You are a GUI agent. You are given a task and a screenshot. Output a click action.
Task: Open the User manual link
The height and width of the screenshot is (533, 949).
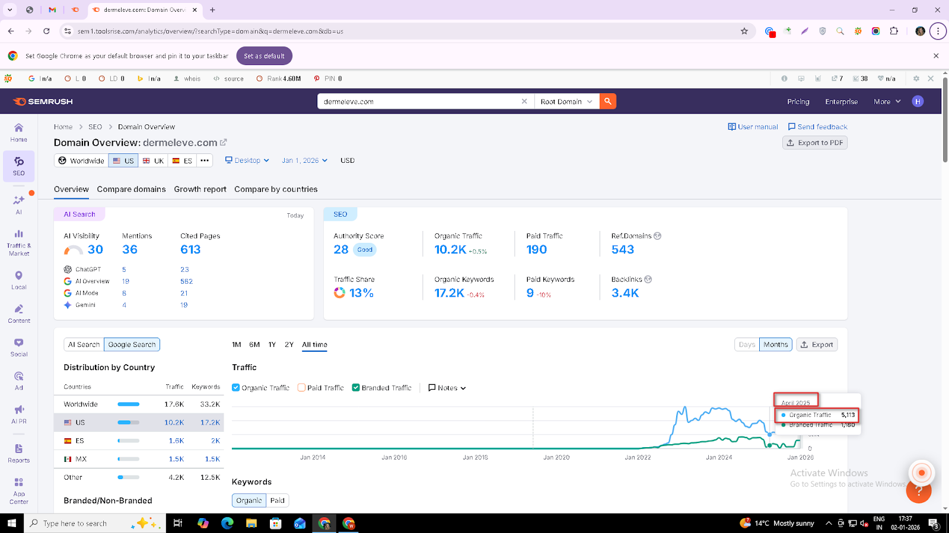753,127
